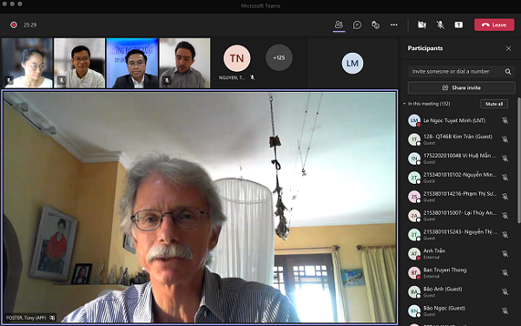
Task: Unmute the microphone
Action: tap(440, 25)
